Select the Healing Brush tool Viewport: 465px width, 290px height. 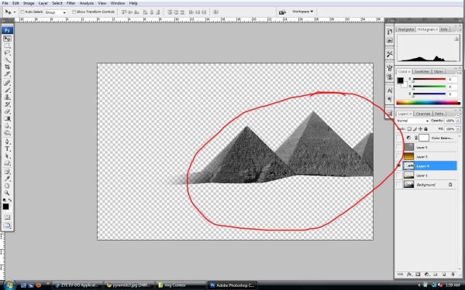[7, 84]
